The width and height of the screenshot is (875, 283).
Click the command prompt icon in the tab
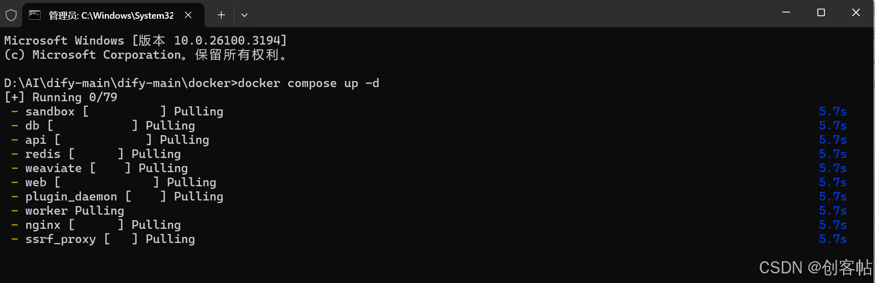pyautogui.click(x=35, y=15)
